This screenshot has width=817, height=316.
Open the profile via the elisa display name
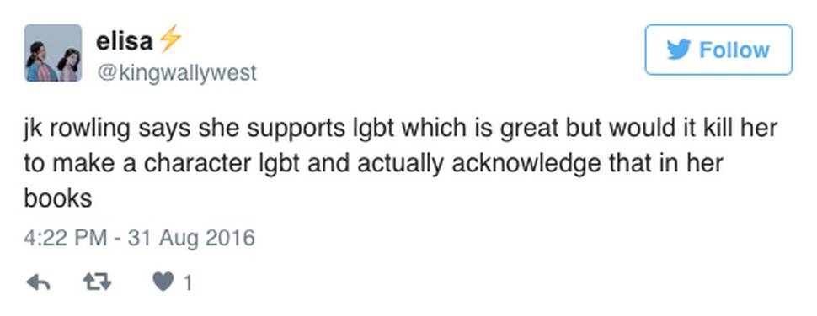tap(124, 40)
